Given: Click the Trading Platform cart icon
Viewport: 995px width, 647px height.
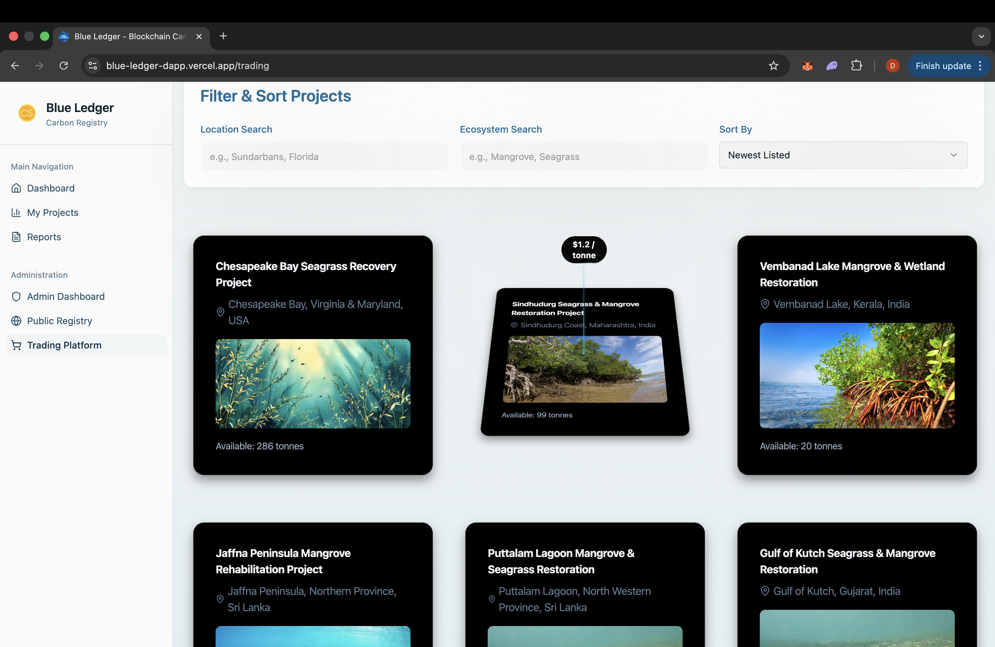Looking at the screenshot, I should click(16, 345).
